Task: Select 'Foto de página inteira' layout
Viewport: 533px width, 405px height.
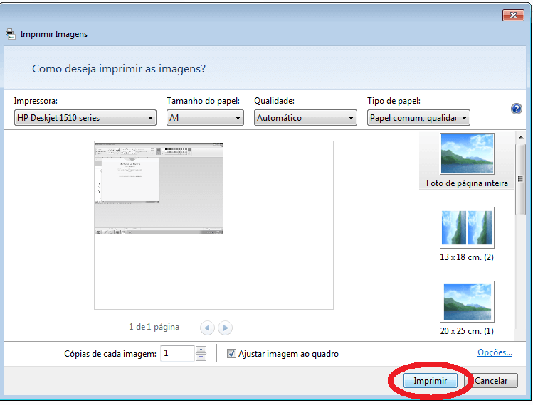Action: [467, 161]
